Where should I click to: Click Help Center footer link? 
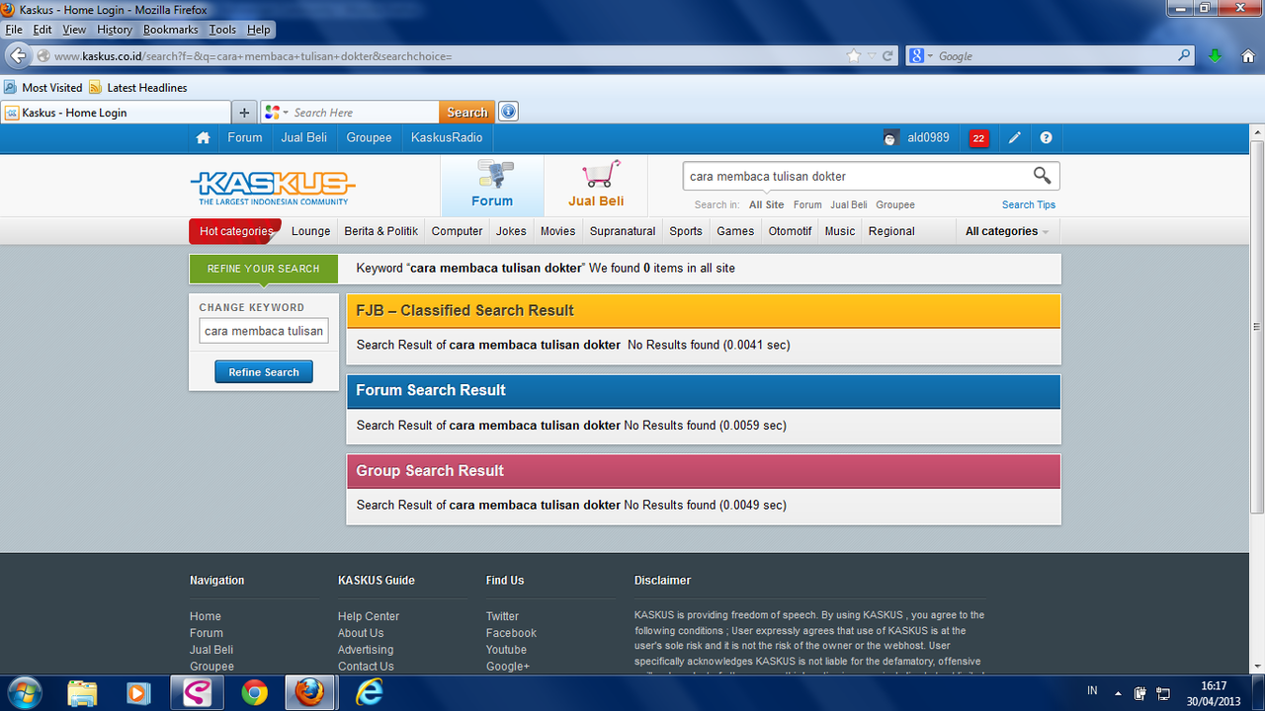[369, 616]
